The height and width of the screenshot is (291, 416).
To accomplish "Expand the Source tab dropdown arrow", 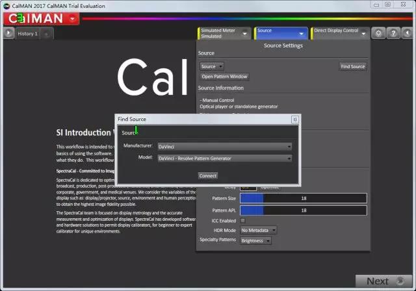I will [302, 34].
